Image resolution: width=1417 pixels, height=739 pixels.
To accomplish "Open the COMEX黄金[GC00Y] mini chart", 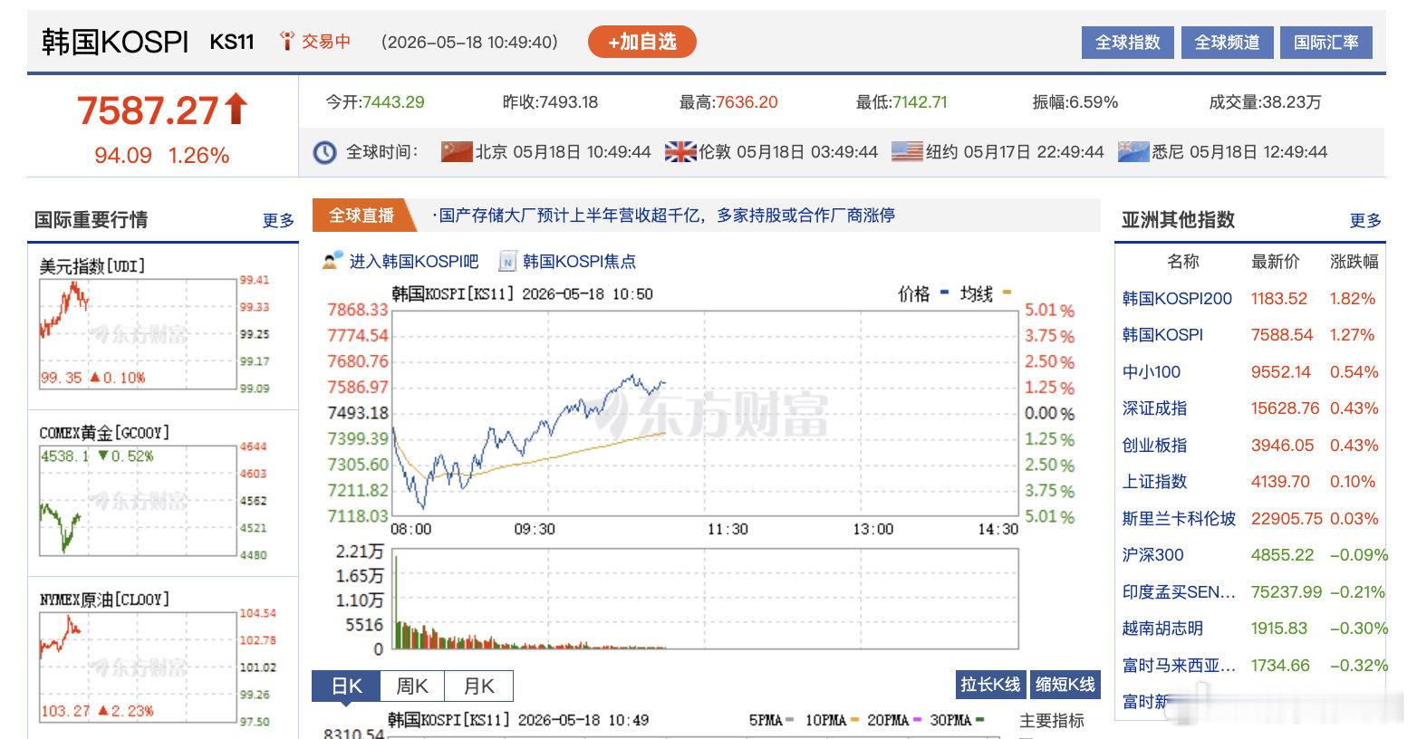I will pyautogui.click(x=138, y=501).
